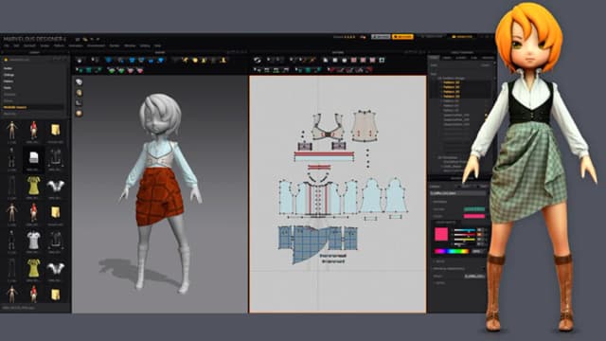
Task: Toggle orange highlighted mode button in title bar
Action: click(x=402, y=37)
